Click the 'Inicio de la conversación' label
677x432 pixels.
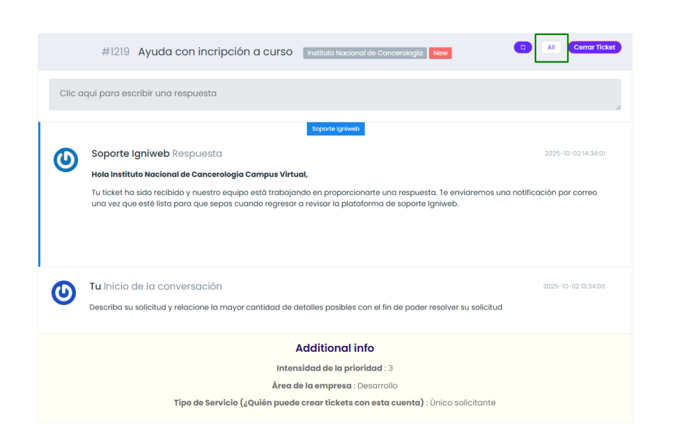click(163, 286)
